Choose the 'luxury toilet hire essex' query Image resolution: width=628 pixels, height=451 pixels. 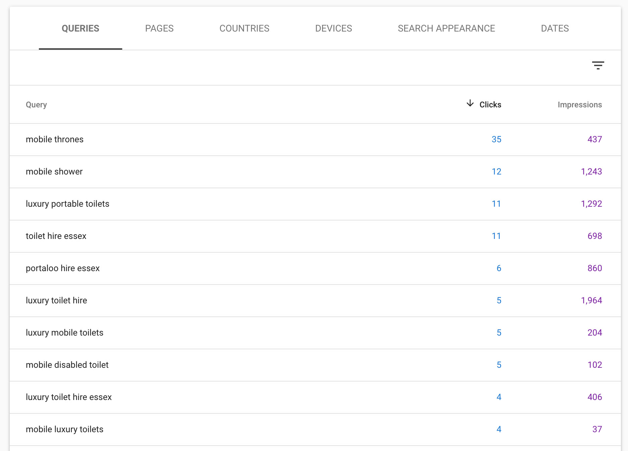click(69, 397)
